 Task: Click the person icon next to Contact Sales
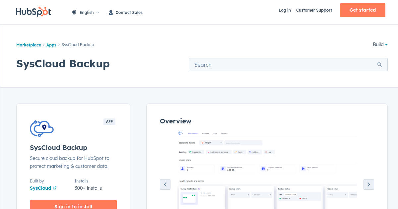point(110,12)
